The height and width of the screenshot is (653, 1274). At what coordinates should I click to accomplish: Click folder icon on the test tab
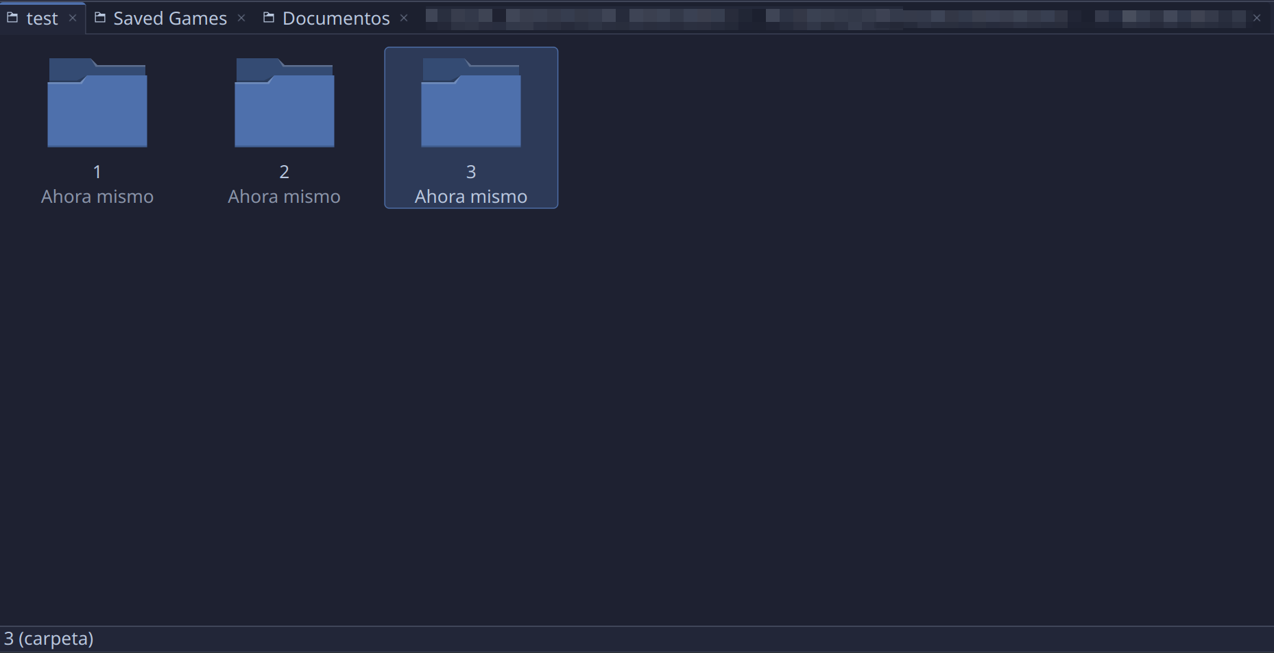tap(12, 18)
